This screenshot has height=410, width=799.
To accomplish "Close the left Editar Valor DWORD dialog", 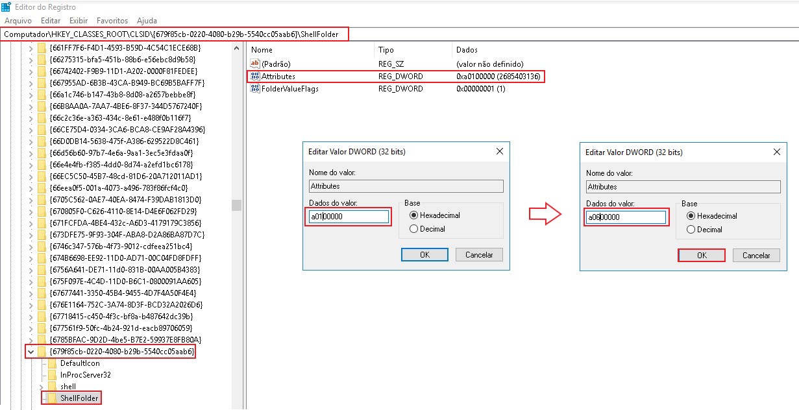I will click(x=499, y=152).
